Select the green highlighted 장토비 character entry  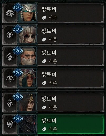pos(71,124)
